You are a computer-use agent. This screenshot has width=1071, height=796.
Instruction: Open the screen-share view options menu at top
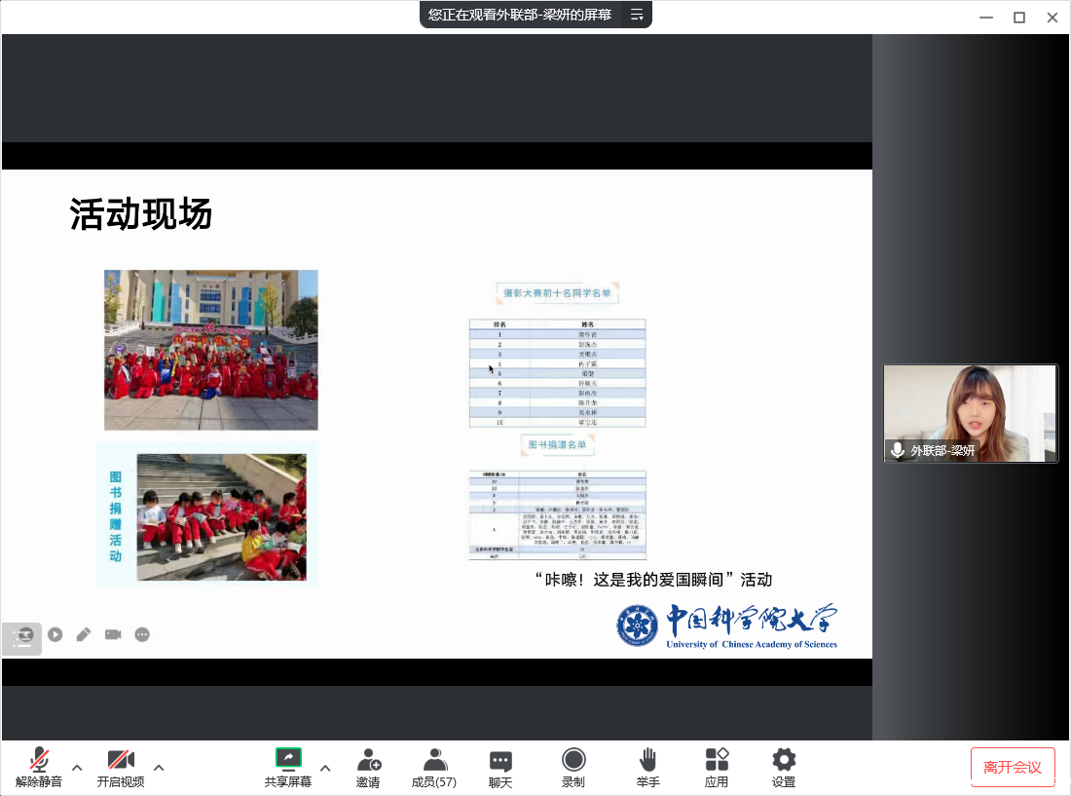(x=637, y=15)
